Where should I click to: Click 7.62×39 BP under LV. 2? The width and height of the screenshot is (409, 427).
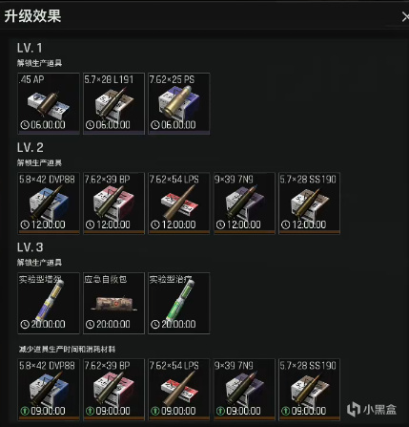click(x=113, y=203)
